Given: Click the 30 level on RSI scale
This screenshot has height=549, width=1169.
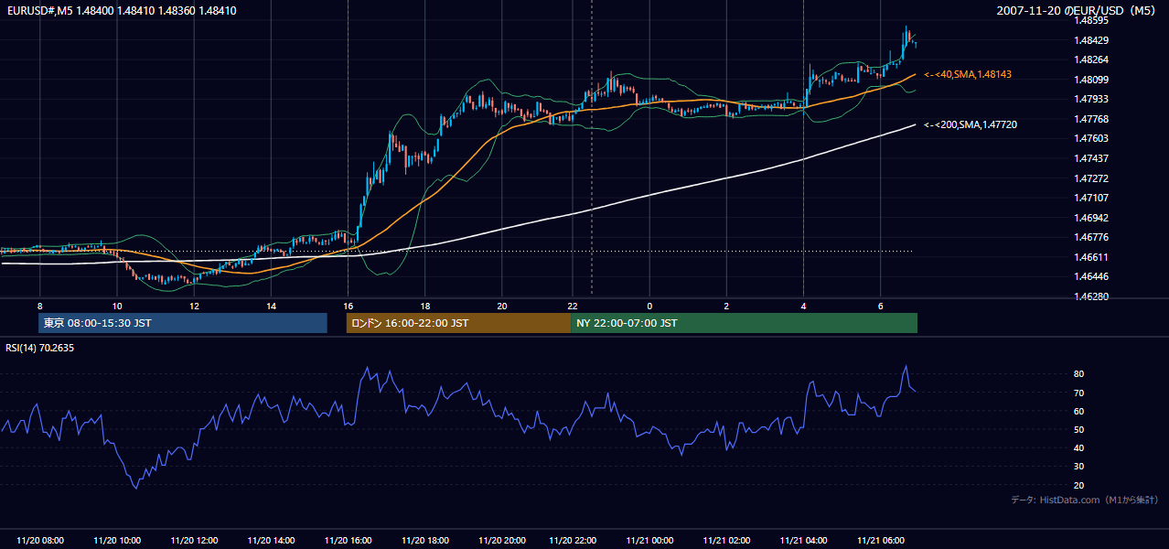Looking at the screenshot, I should coord(1079,467).
